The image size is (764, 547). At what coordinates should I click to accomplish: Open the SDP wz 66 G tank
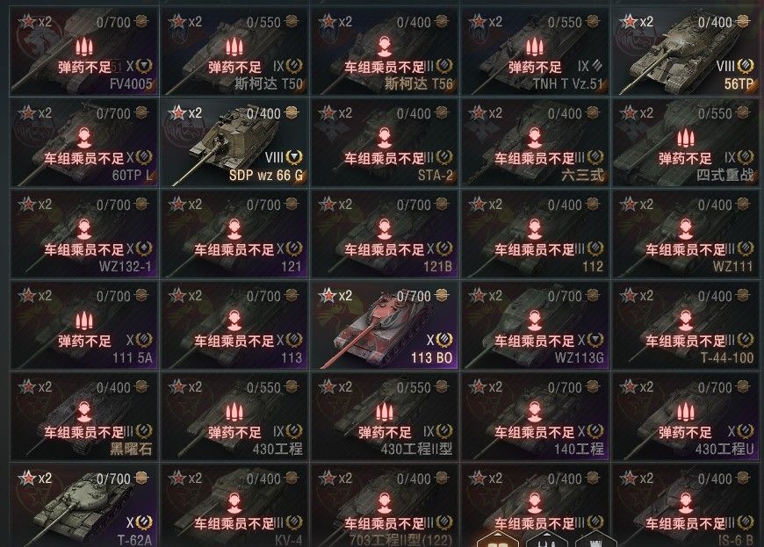click(x=234, y=143)
